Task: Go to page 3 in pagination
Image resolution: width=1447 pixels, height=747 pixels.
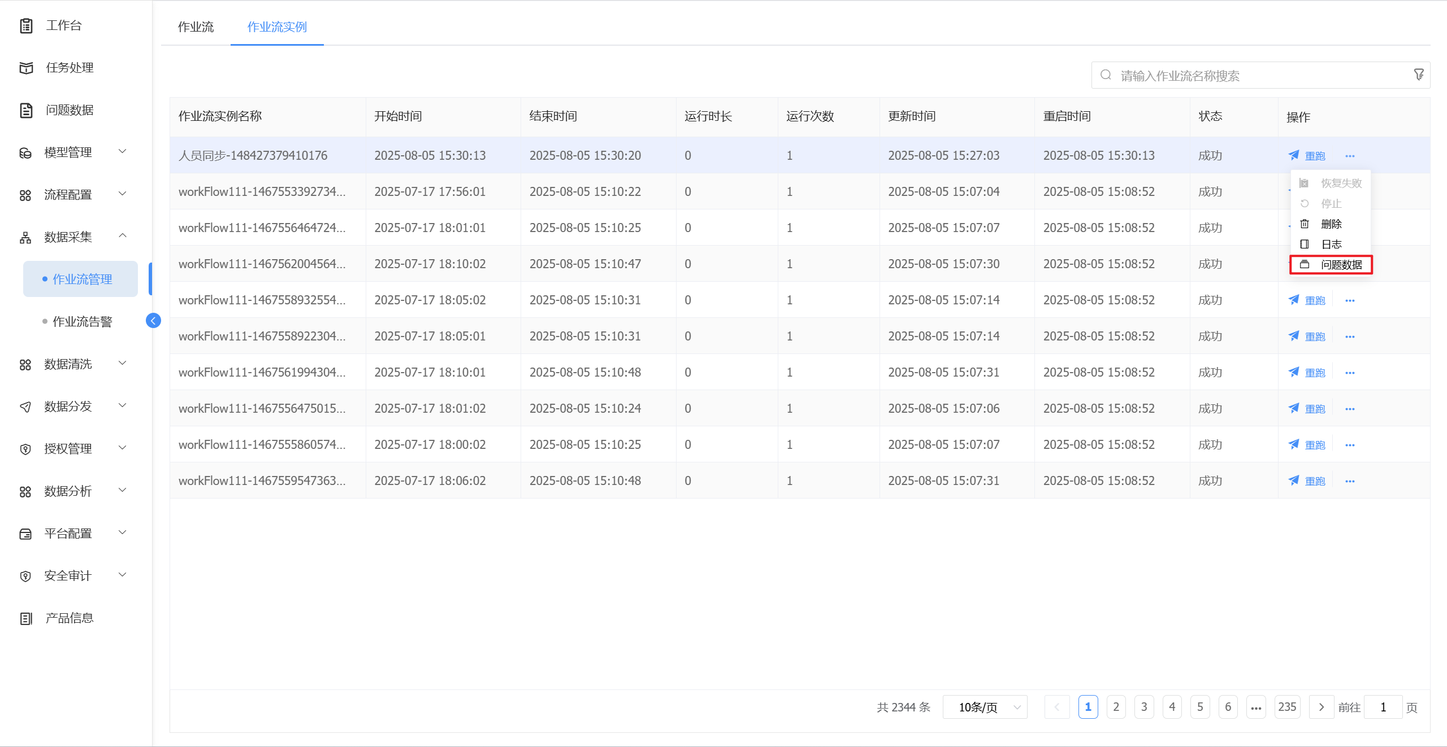Action: click(x=1143, y=707)
